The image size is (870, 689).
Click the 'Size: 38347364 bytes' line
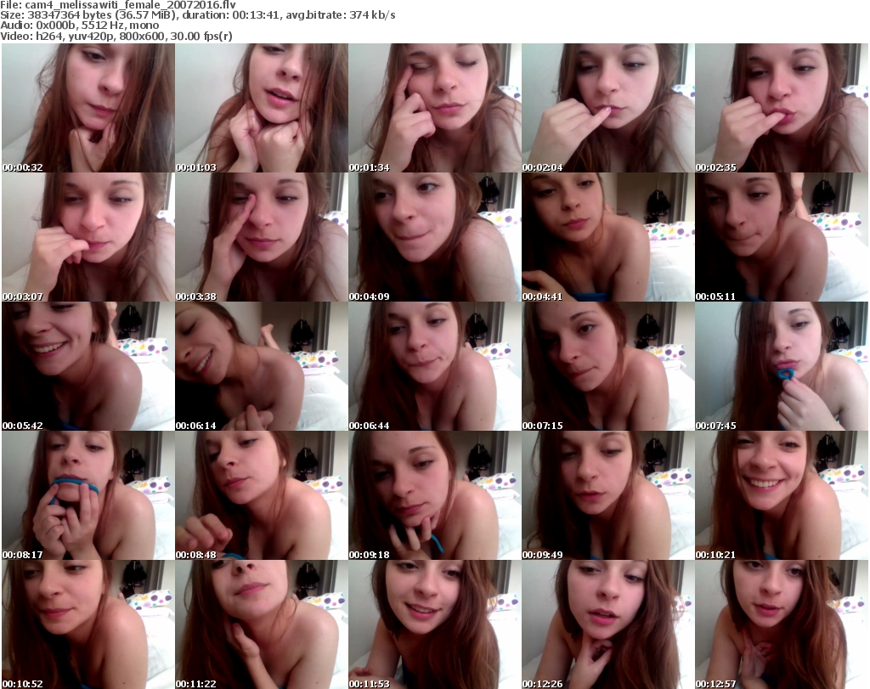(197, 15)
